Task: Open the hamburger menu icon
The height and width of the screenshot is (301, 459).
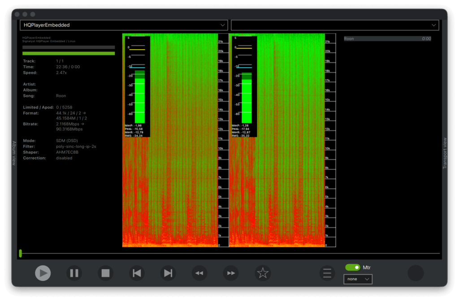Action: 327,273
